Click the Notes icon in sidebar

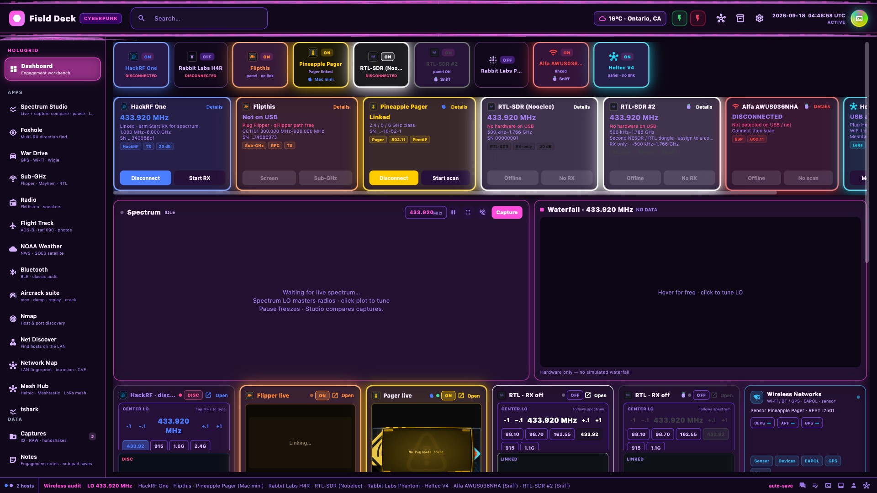13,460
